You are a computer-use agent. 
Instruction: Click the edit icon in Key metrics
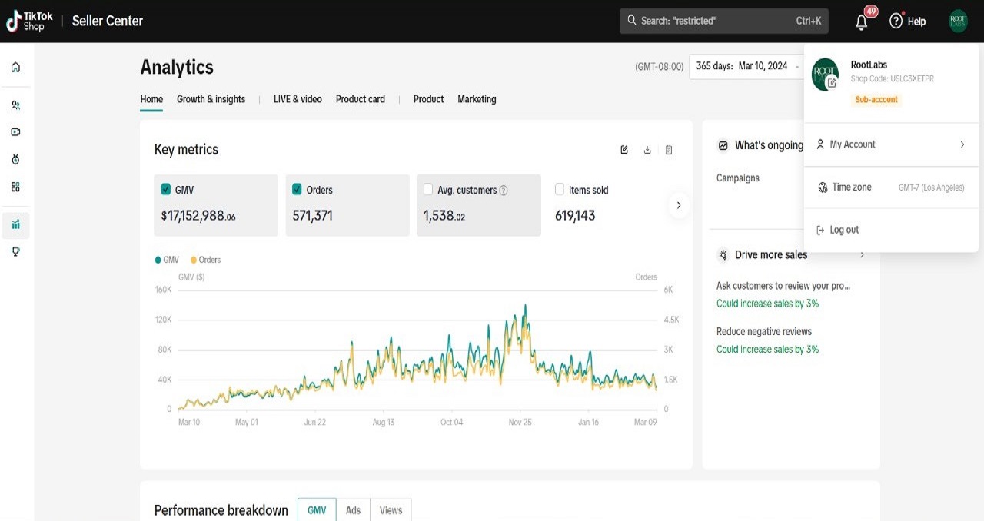(624, 150)
